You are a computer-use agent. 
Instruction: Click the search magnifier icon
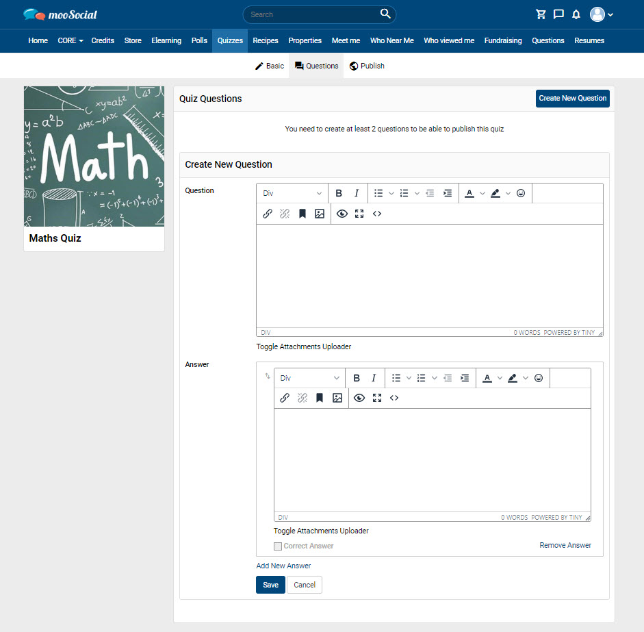[385, 14]
